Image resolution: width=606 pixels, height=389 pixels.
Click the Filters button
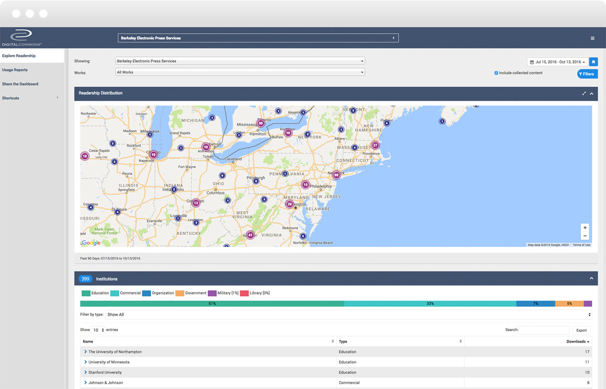click(x=587, y=74)
